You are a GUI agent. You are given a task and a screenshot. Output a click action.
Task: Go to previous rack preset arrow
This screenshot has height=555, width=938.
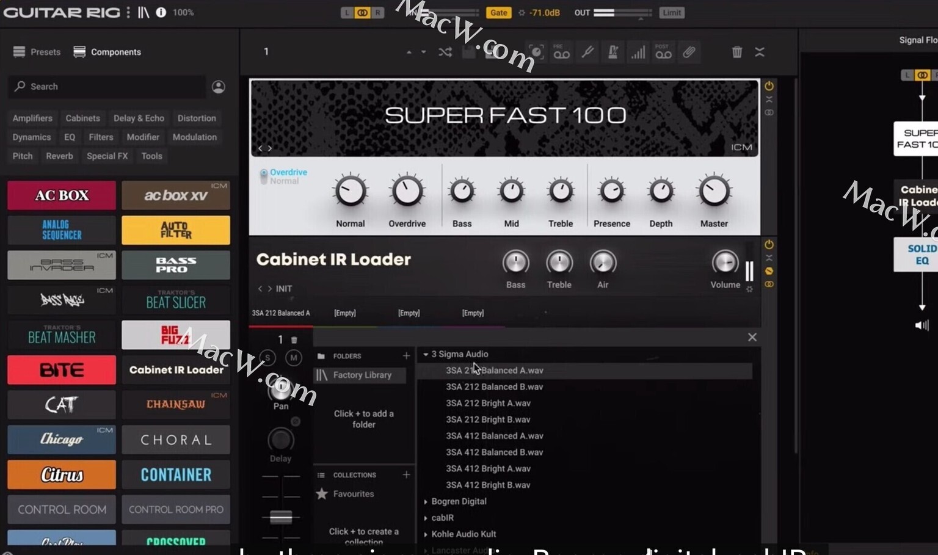click(x=409, y=52)
